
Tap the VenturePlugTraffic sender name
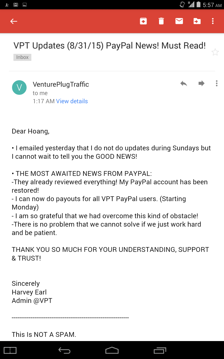[x=61, y=84]
